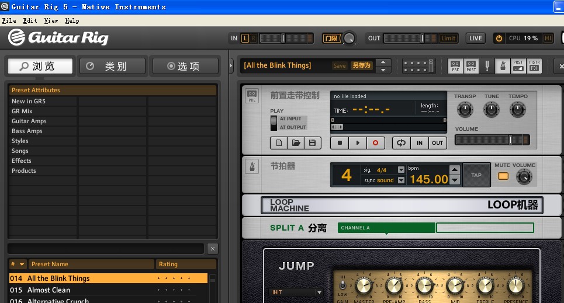The height and width of the screenshot is (303, 564).
Task: Click the metronome VOLUME knob
Action: (x=524, y=176)
